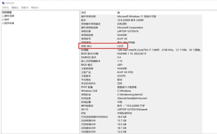Select the 时区 row label

(x=84, y=113)
